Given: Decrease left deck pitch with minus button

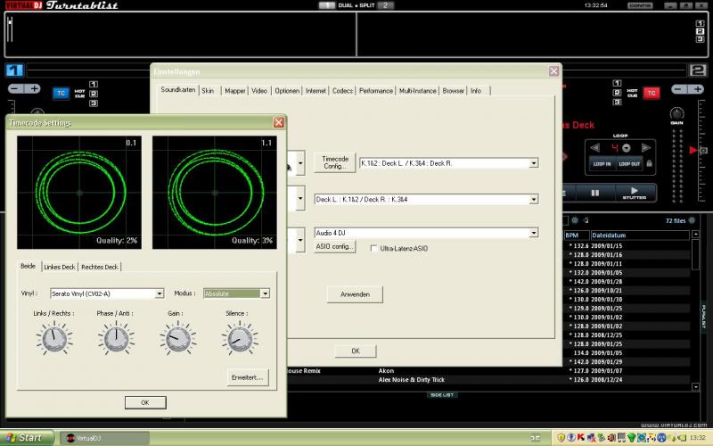Looking at the screenshot, I should click(15, 88).
